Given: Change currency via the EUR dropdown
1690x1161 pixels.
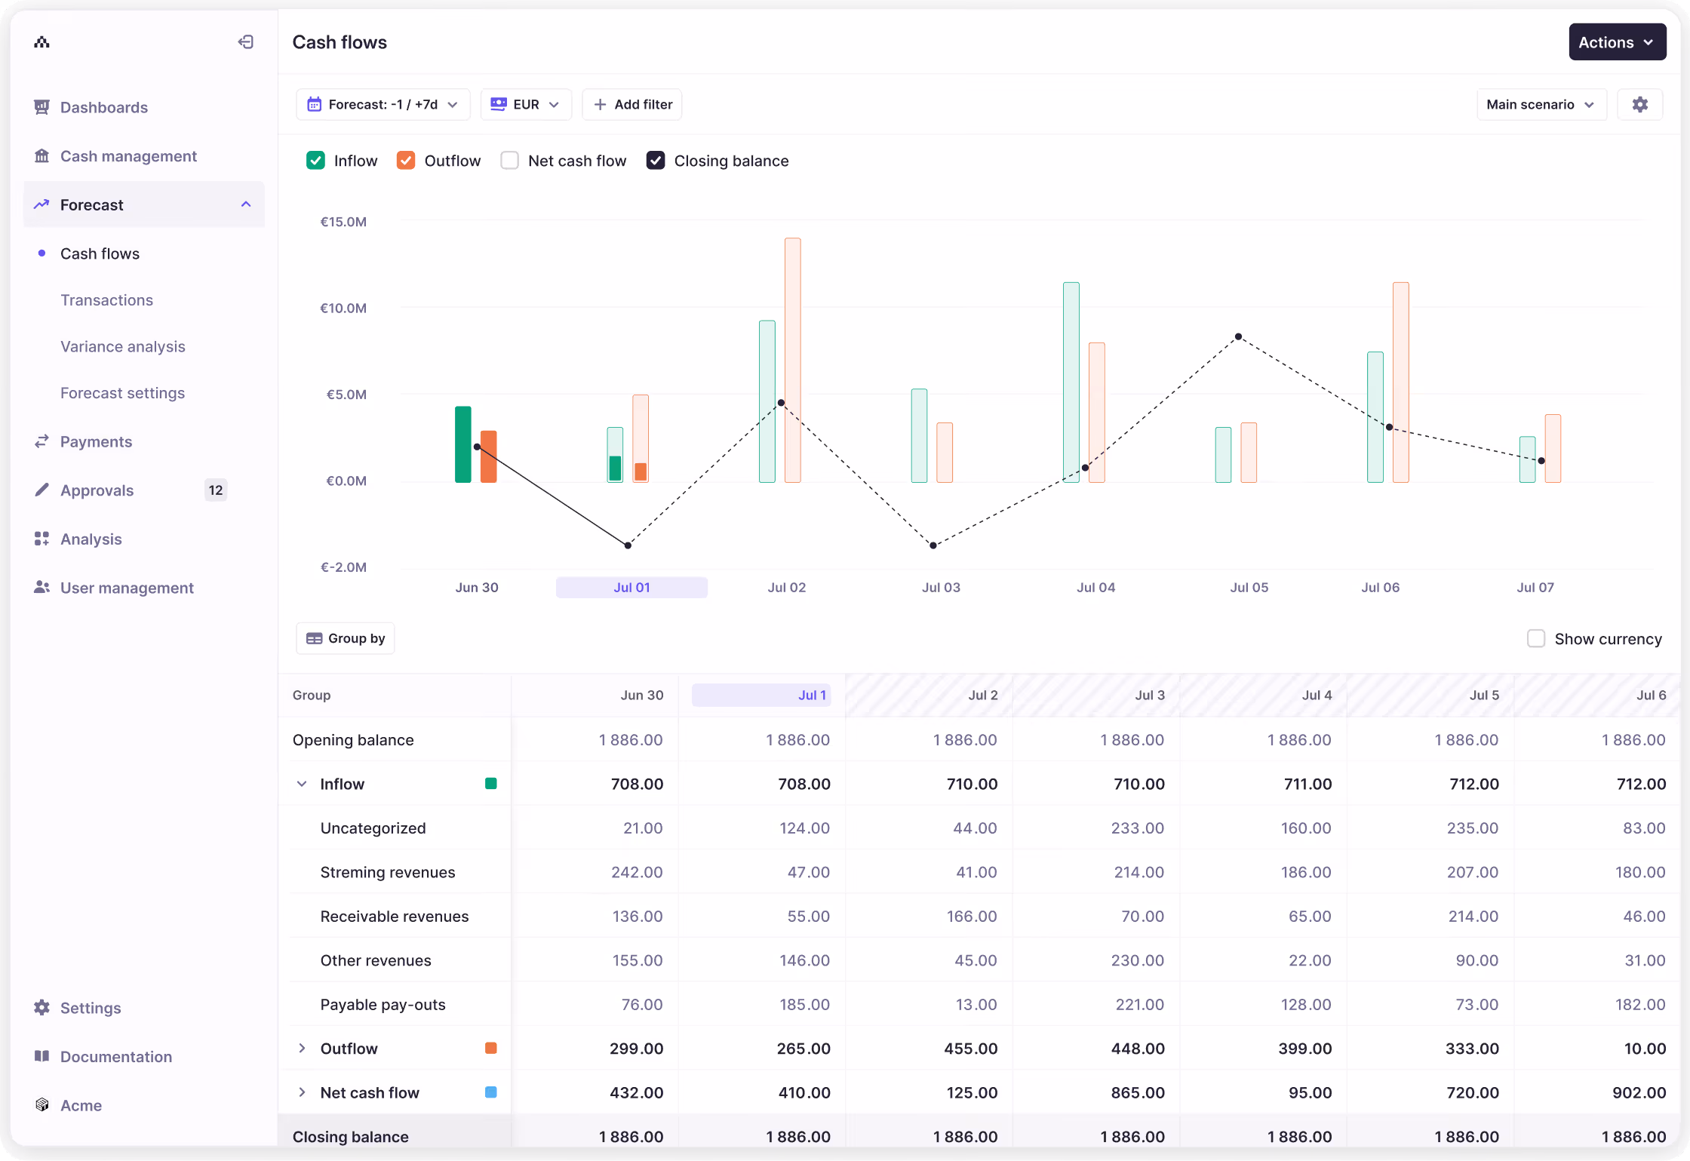Looking at the screenshot, I should [x=526, y=104].
